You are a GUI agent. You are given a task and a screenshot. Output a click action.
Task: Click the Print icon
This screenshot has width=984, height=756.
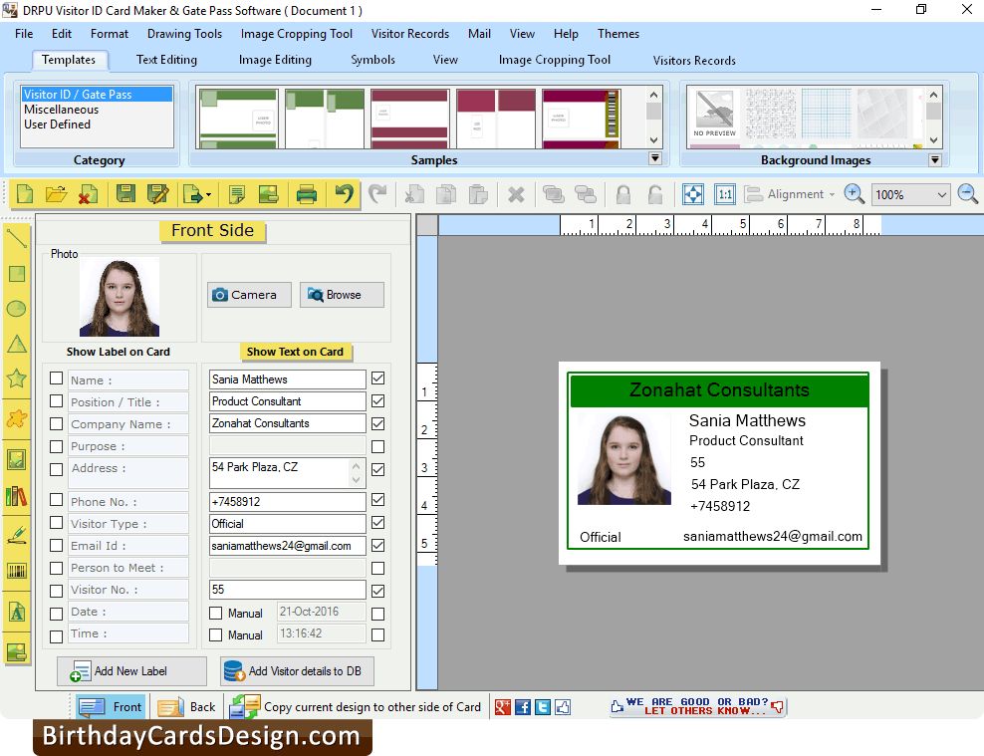(306, 194)
